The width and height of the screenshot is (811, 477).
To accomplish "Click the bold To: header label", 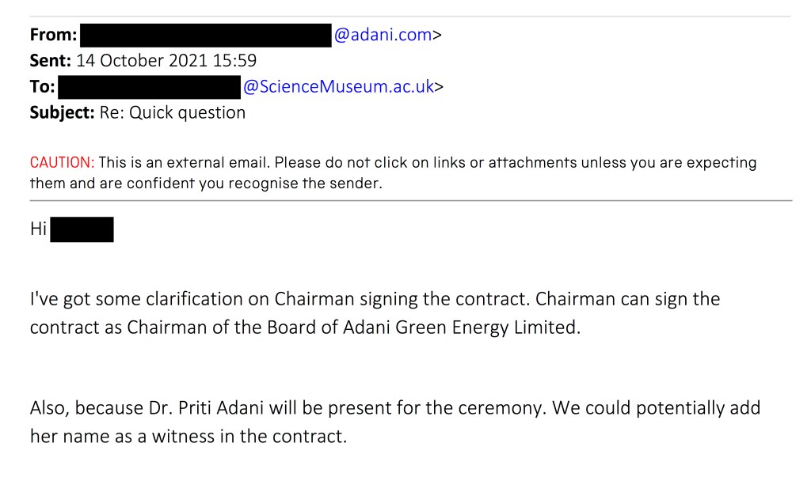I will (42, 87).
